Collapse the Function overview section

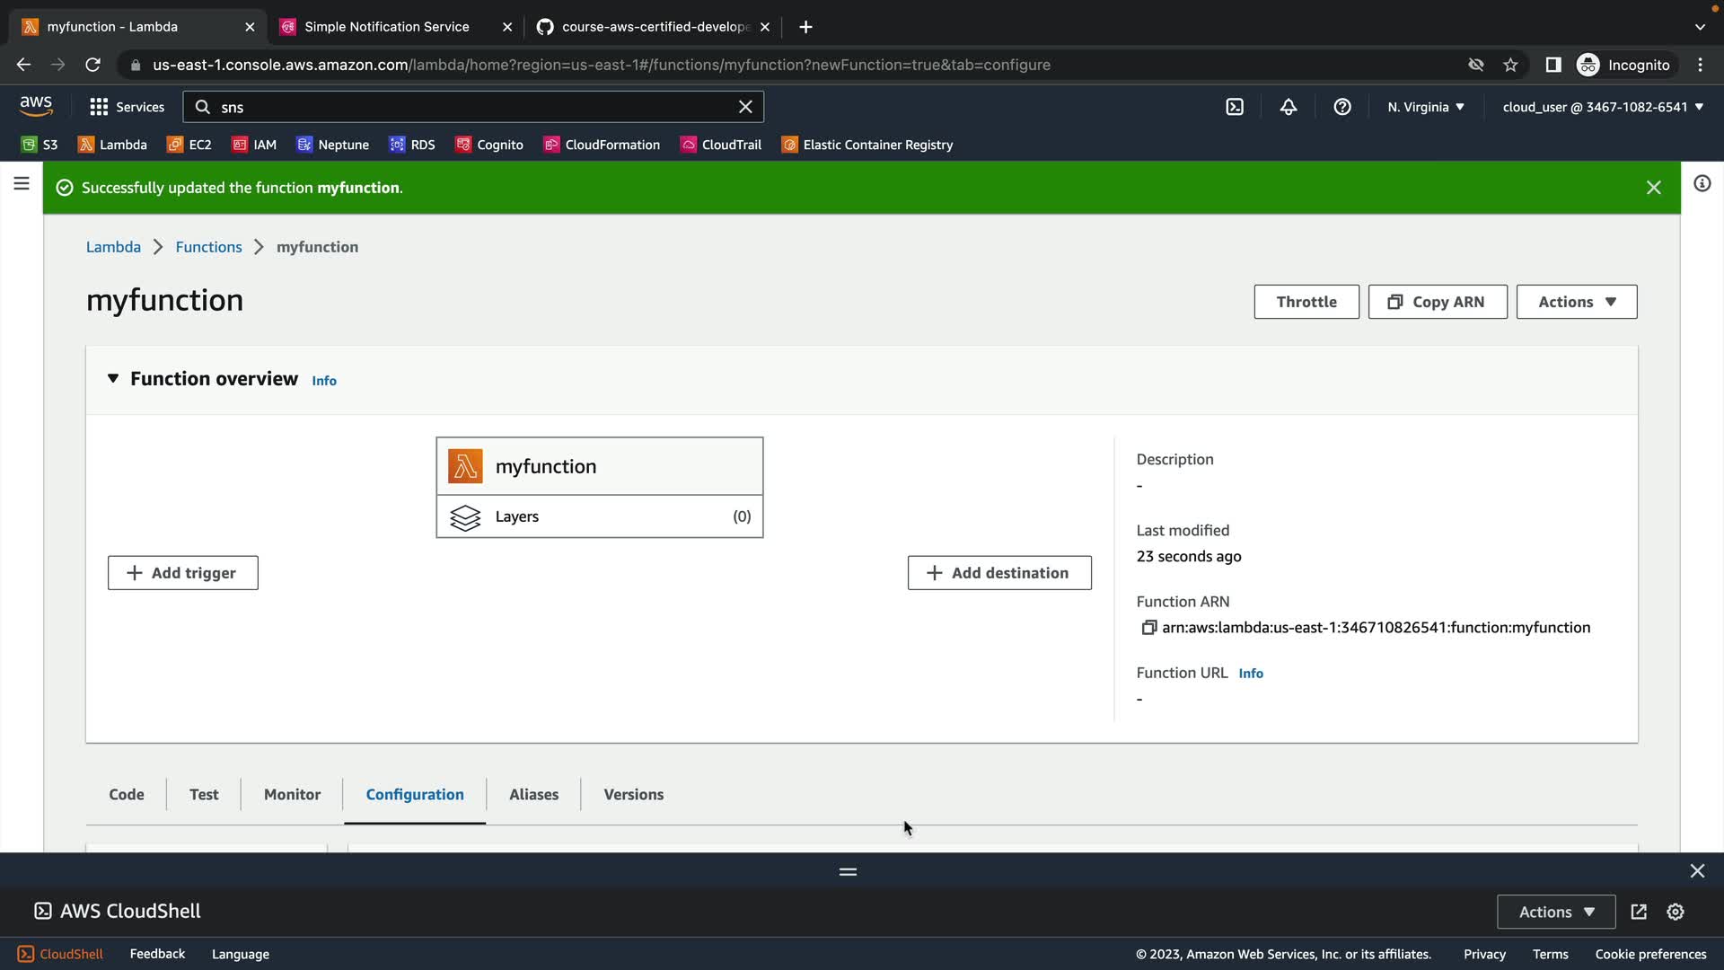(x=113, y=379)
